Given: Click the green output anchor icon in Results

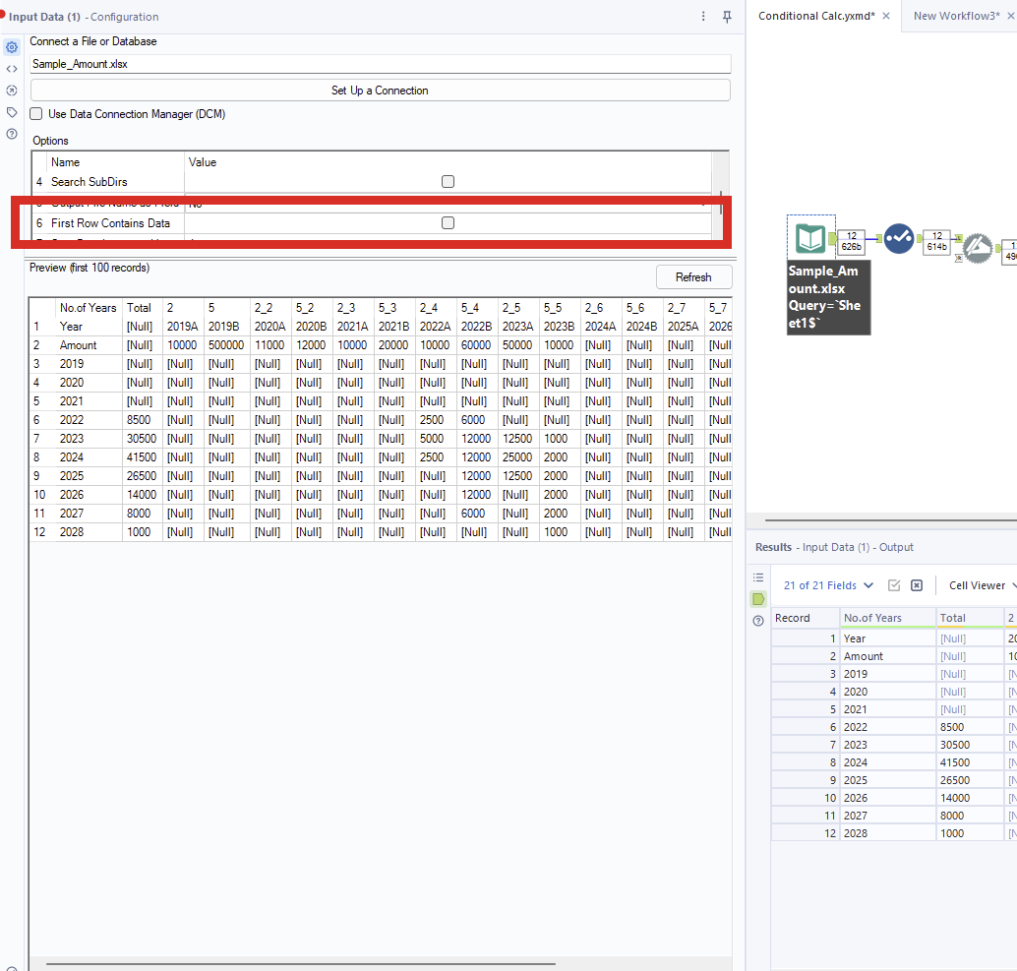Looking at the screenshot, I should pyautogui.click(x=758, y=599).
